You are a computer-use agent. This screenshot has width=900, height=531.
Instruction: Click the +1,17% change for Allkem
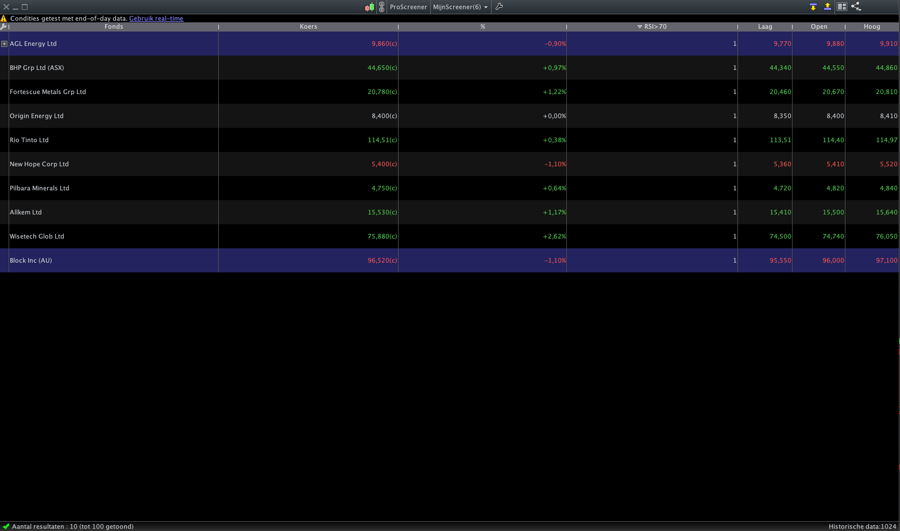(x=555, y=212)
